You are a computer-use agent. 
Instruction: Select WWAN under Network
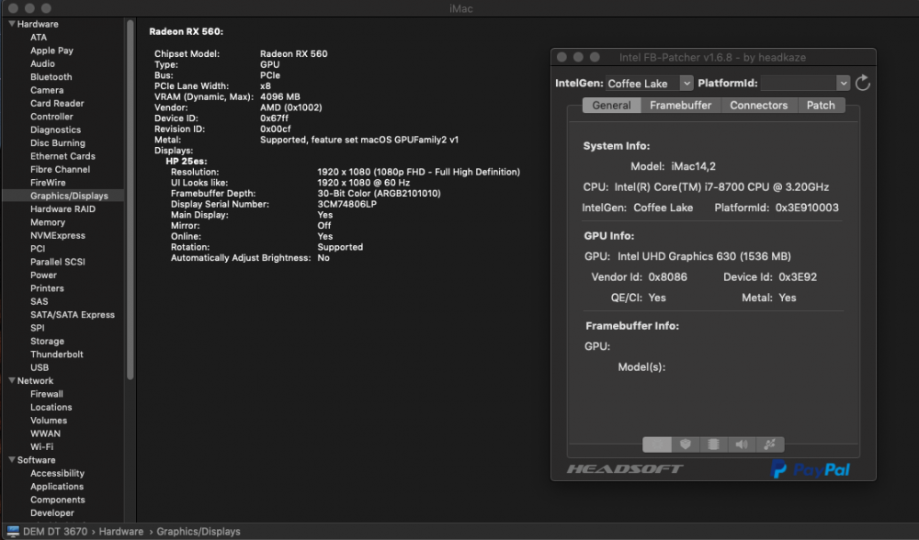45,433
